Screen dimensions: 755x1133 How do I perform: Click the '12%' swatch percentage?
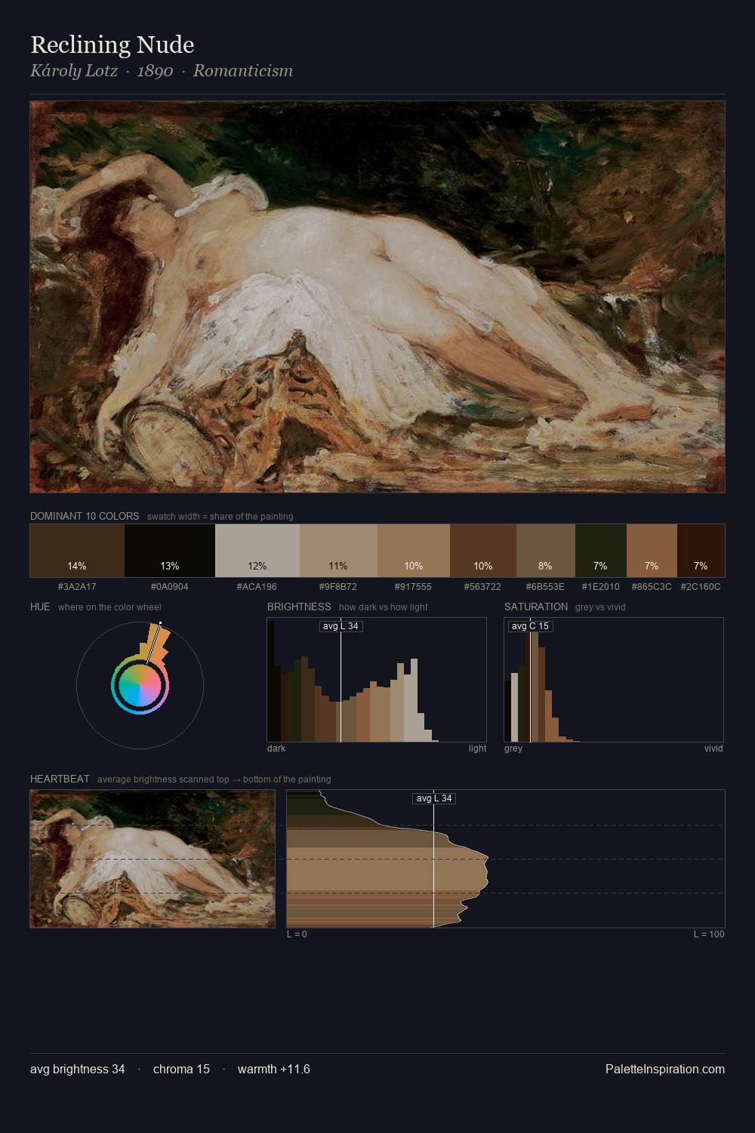point(257,566)
